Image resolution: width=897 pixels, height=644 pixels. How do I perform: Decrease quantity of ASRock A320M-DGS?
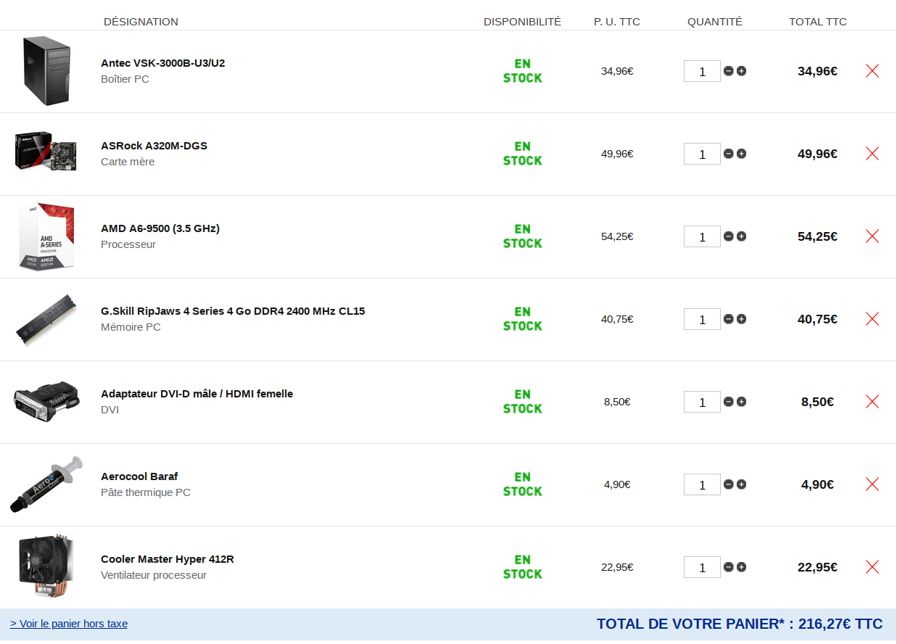(x=729, y=154)
